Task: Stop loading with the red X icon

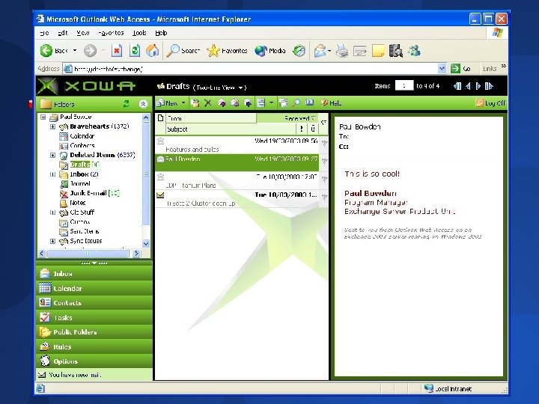Action: [117, 51]
